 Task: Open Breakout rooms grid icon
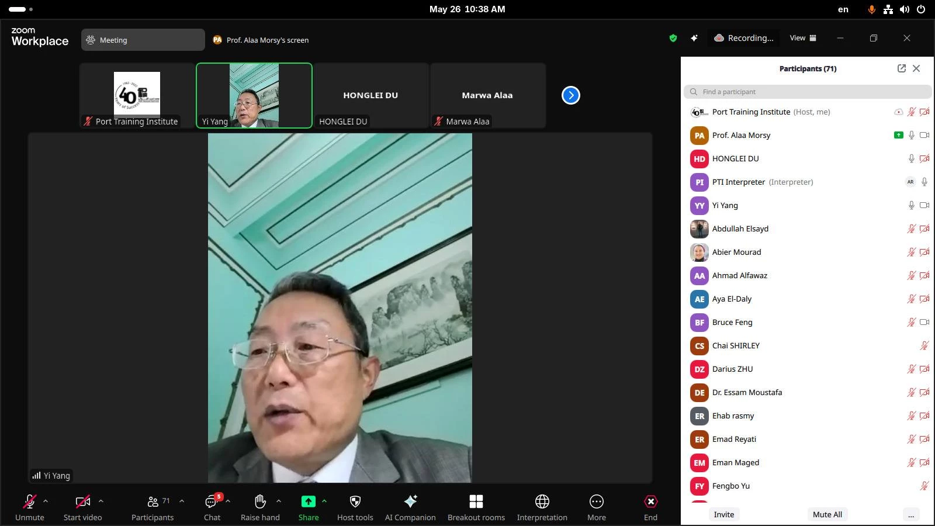pos(476,501)
